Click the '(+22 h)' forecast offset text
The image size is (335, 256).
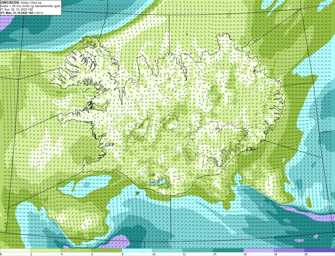pyautogui.click(x=39, y=13)
